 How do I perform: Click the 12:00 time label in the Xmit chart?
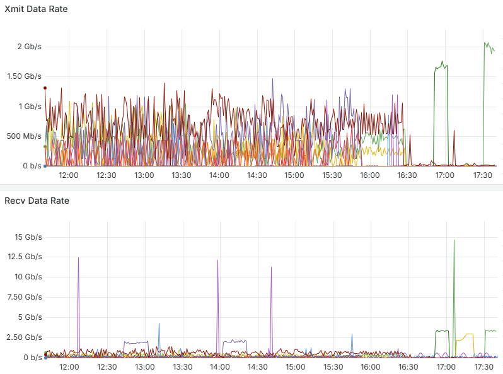[69, 175]
